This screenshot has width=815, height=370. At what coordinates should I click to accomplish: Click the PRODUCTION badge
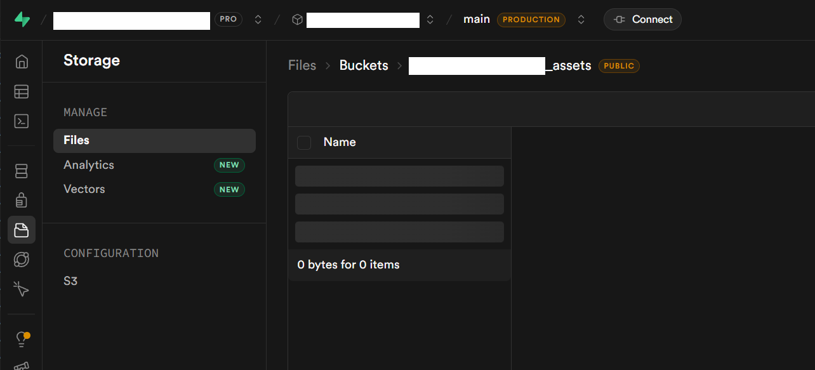[x=531, y=20]
